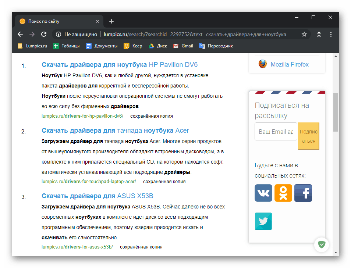The height and width of the screenshot is (268, 351).
Task: Close the 'Поиск по сайту' tab
Action: coord(97,21)
